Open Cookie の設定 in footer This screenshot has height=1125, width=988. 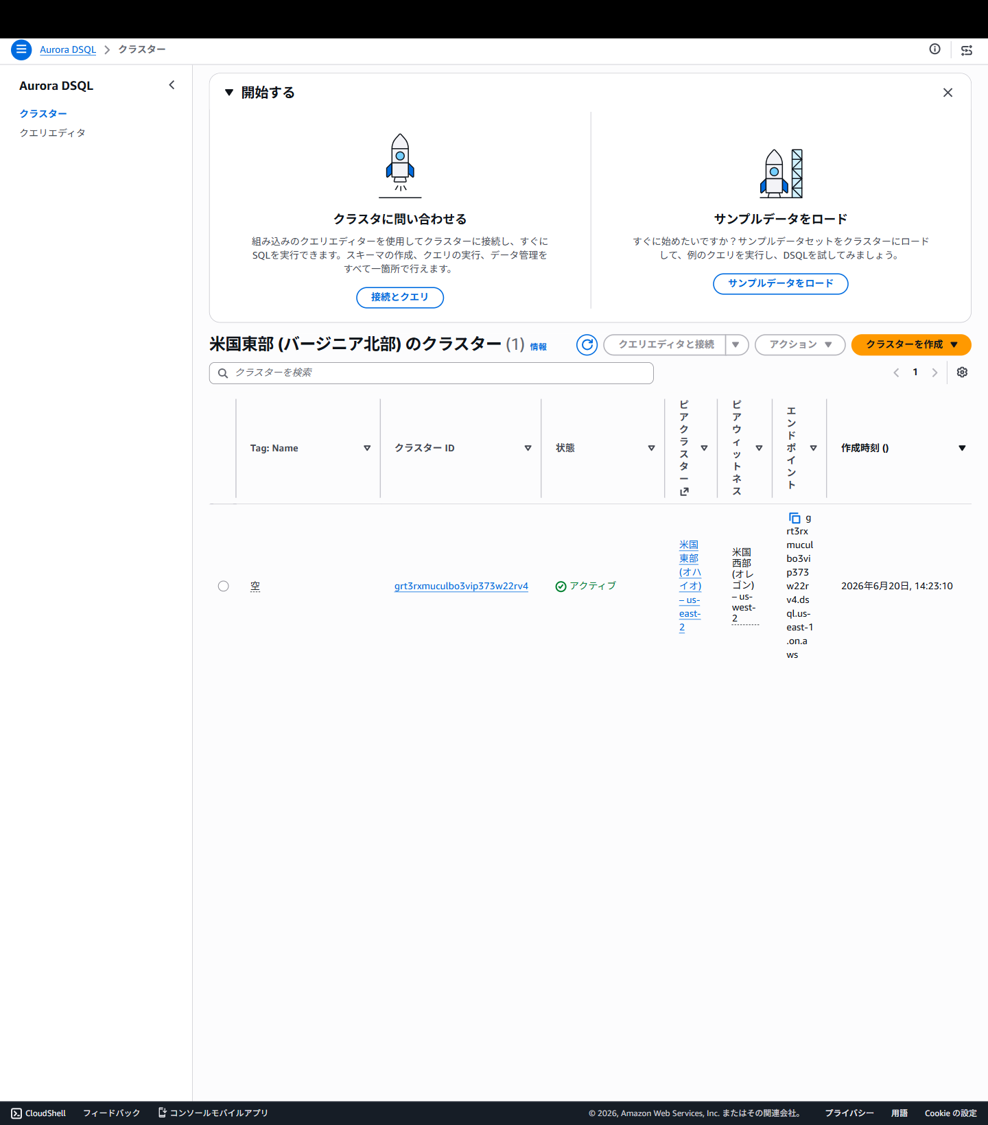[950, 1113]
